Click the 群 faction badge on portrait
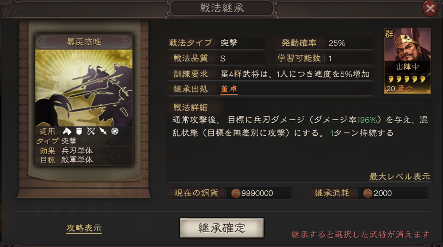Screen dimensions: 443x247 [389, 34]
